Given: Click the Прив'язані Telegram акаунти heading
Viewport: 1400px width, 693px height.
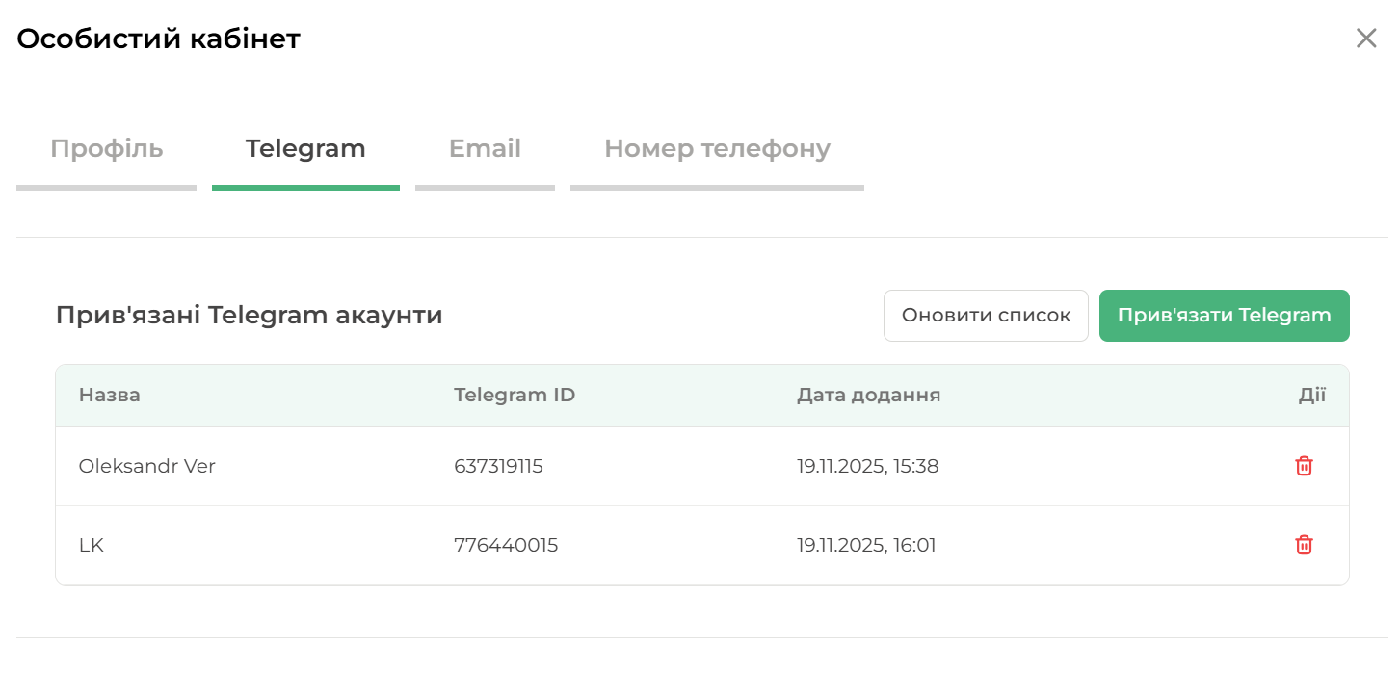Looking at the screenshot, I should coord(250,316).
